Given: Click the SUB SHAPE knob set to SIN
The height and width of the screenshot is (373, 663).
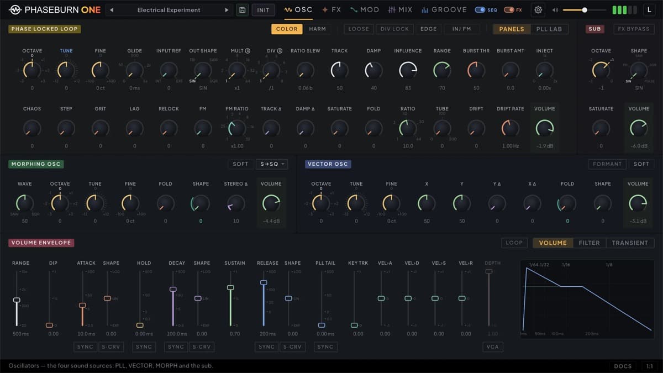Looking at the screenshot, I should click(x=639, y=70).
